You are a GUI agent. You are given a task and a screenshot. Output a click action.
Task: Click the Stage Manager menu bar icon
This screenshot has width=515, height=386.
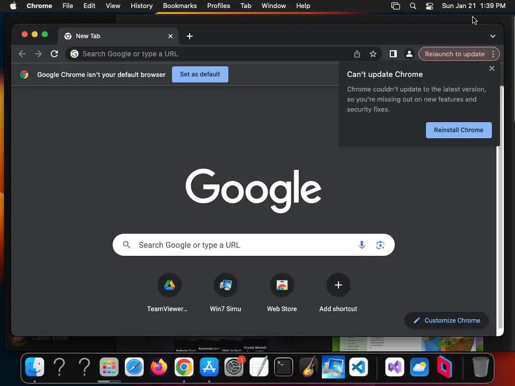pos(395,6)
